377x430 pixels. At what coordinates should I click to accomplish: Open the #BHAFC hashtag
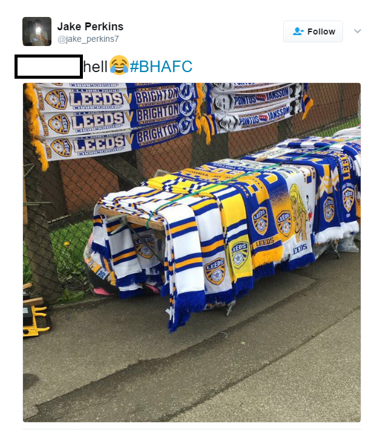[x=161, y=67]
